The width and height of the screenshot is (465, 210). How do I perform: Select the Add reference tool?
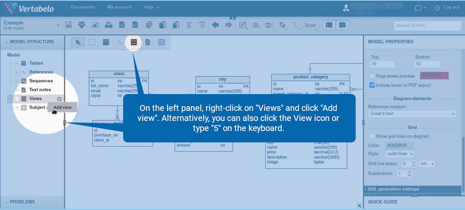click(120, 42)
